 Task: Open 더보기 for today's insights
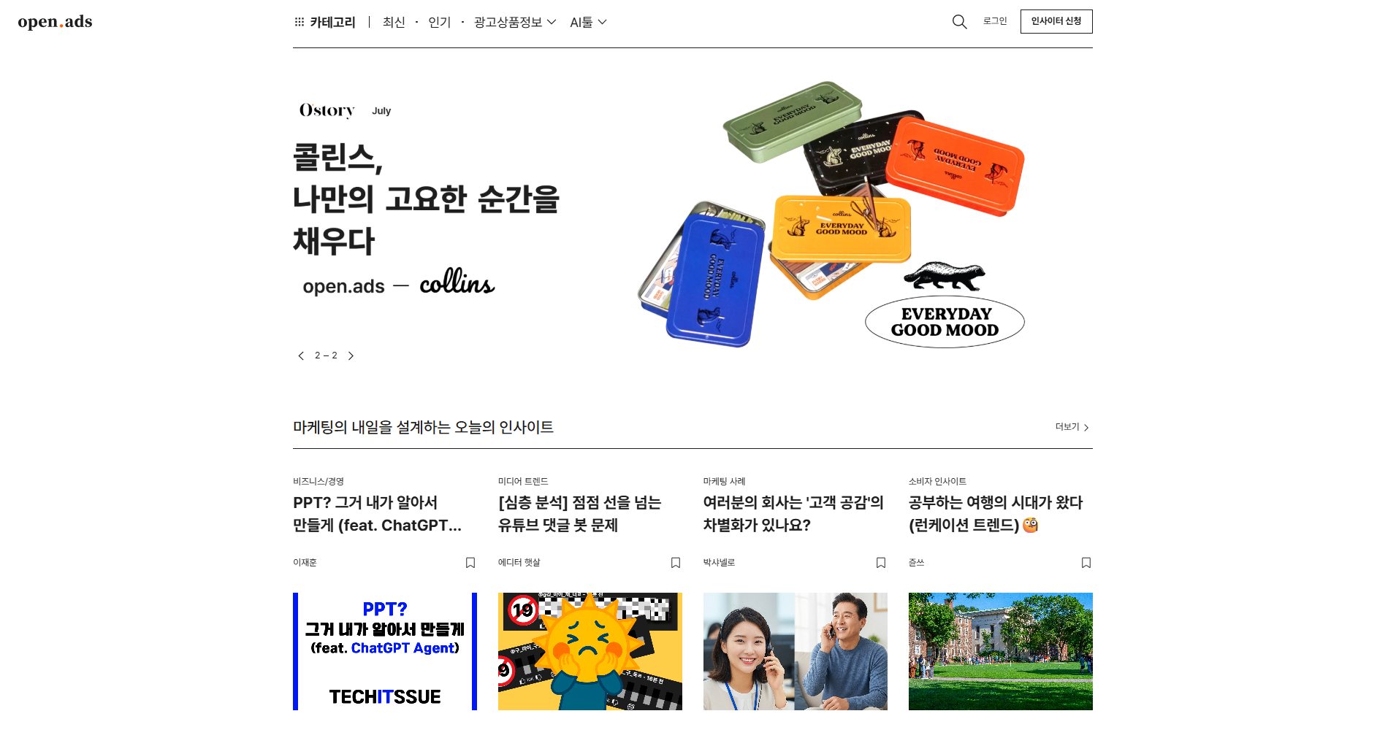(1072, 427)
